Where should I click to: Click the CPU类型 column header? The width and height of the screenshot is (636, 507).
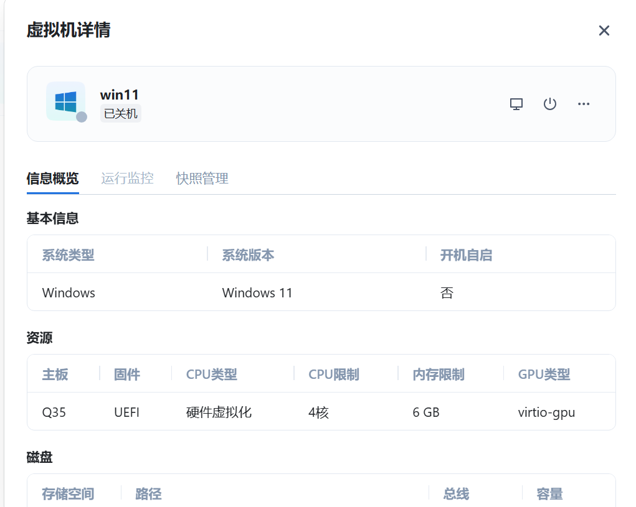211,374
